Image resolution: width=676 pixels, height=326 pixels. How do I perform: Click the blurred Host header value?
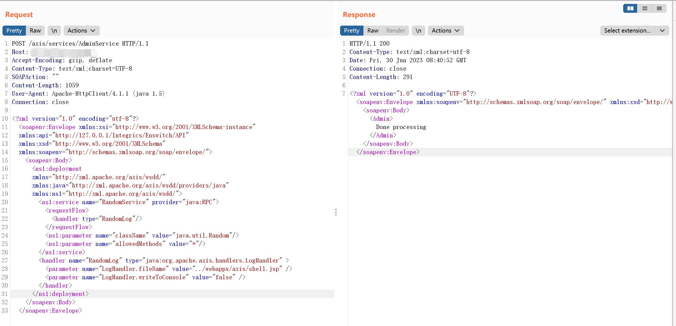click(x=63, y=52)
